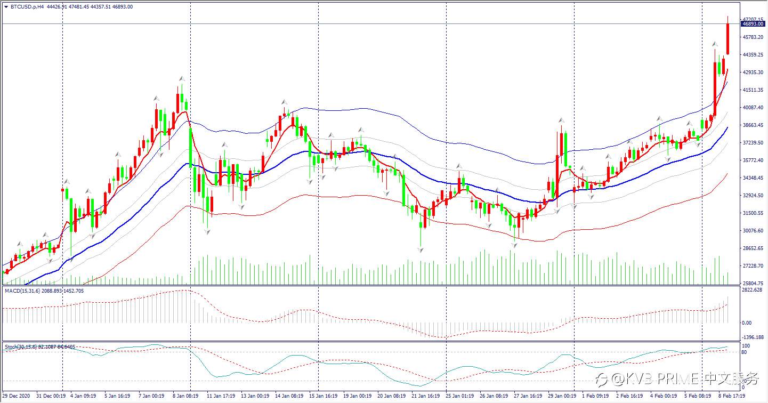Click the 1 Feb 09:19 time label
Image resolution: width=768 pixels, height=403 pixels.
pos(595,396)
